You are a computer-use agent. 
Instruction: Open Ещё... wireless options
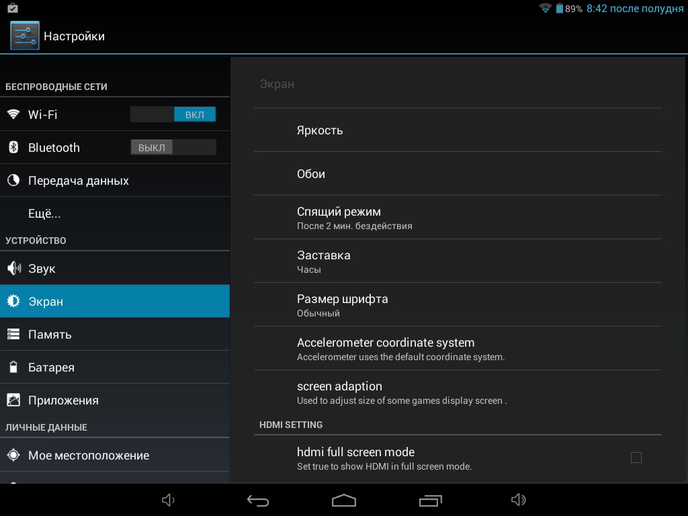click(x=114, y=214)
